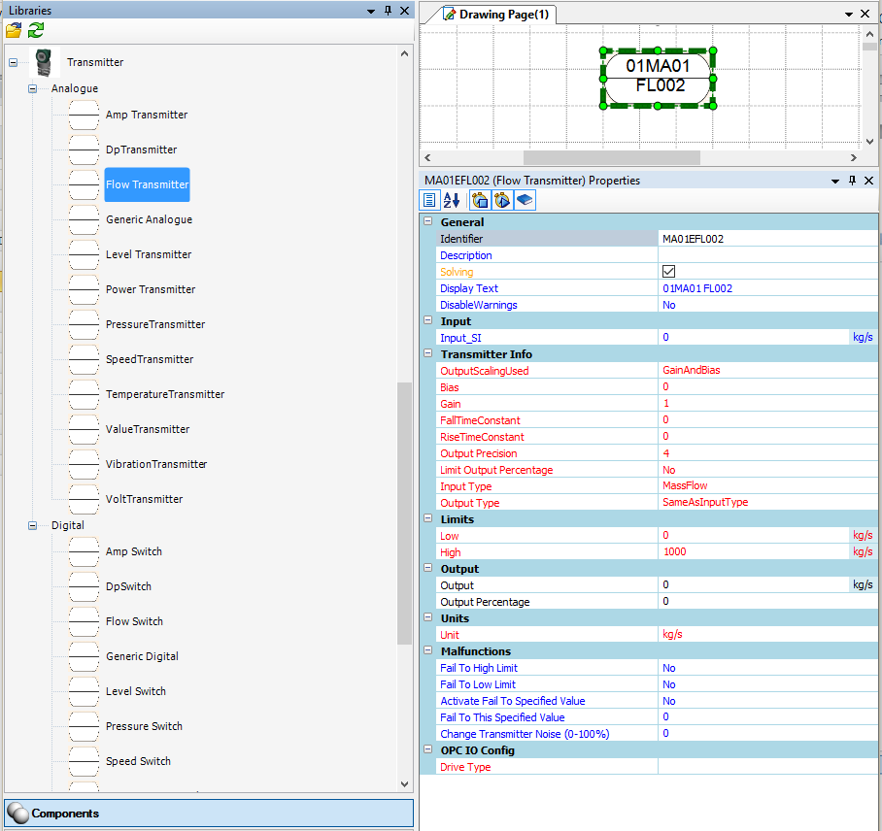Pin the Libraries panel with pushpin icon

pyautogui.click(x=388, y=11)
